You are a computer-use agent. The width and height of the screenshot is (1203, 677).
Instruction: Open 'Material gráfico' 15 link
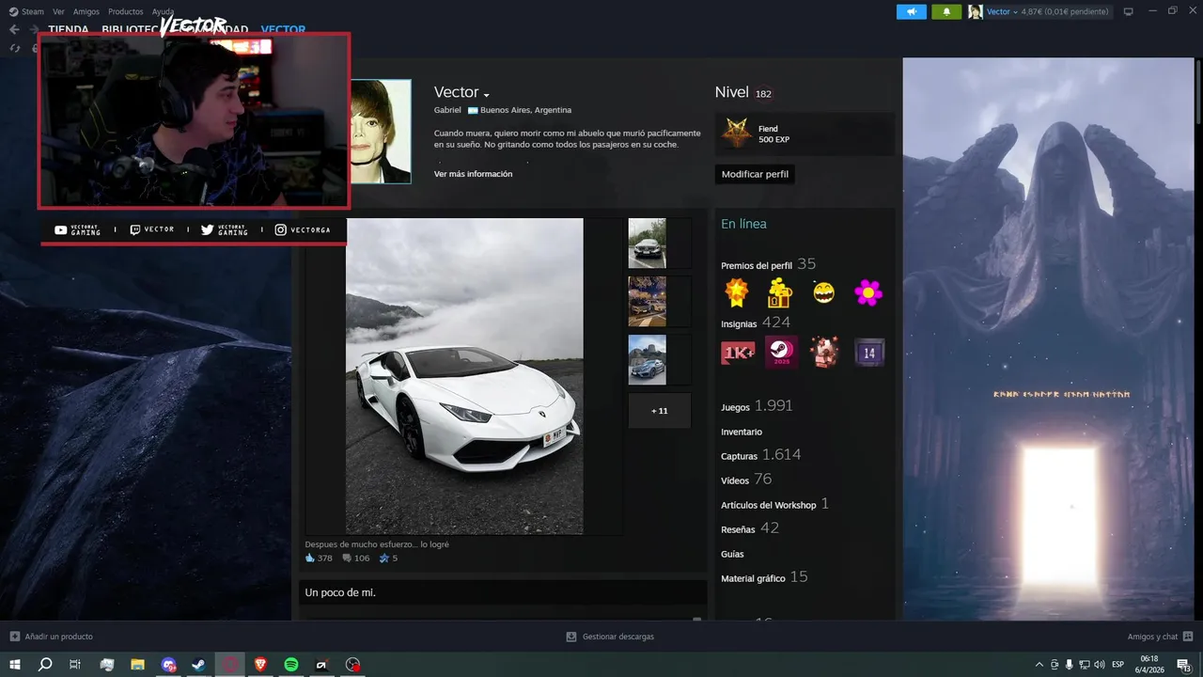pyautogui.click(x=764, y=577)
